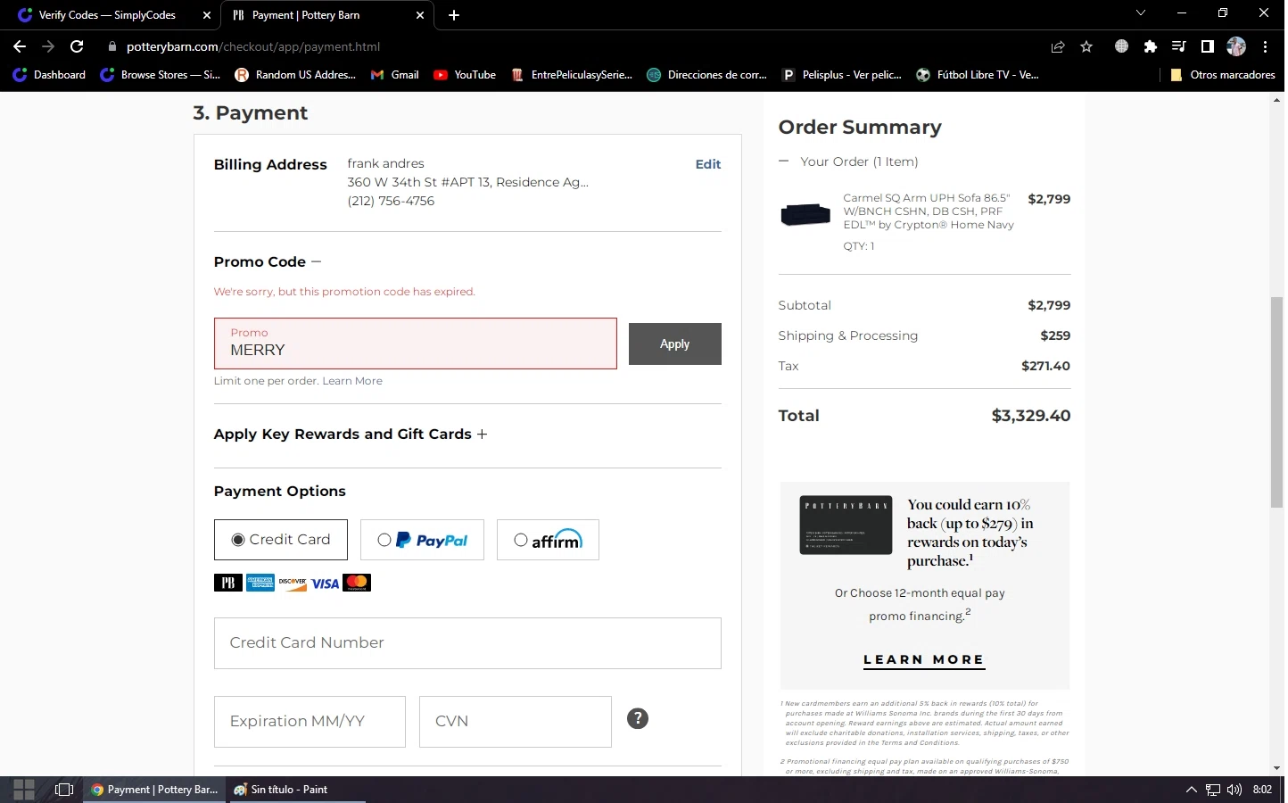
Task: Click the Mastercard icon
Action: [x=357, y=583]
